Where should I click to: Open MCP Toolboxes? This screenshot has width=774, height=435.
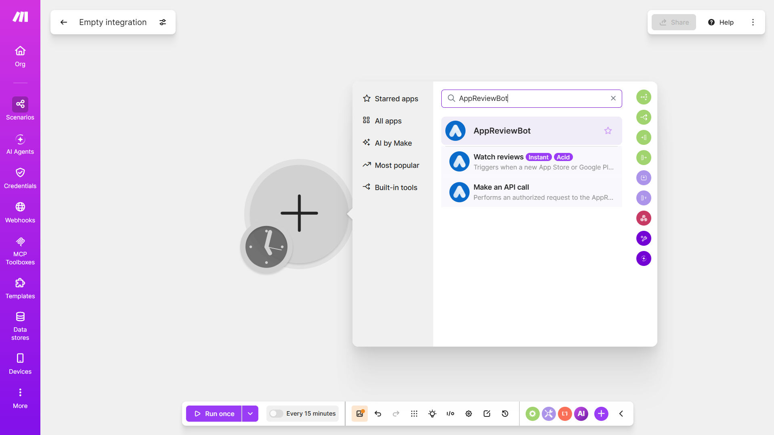[20, 251]
